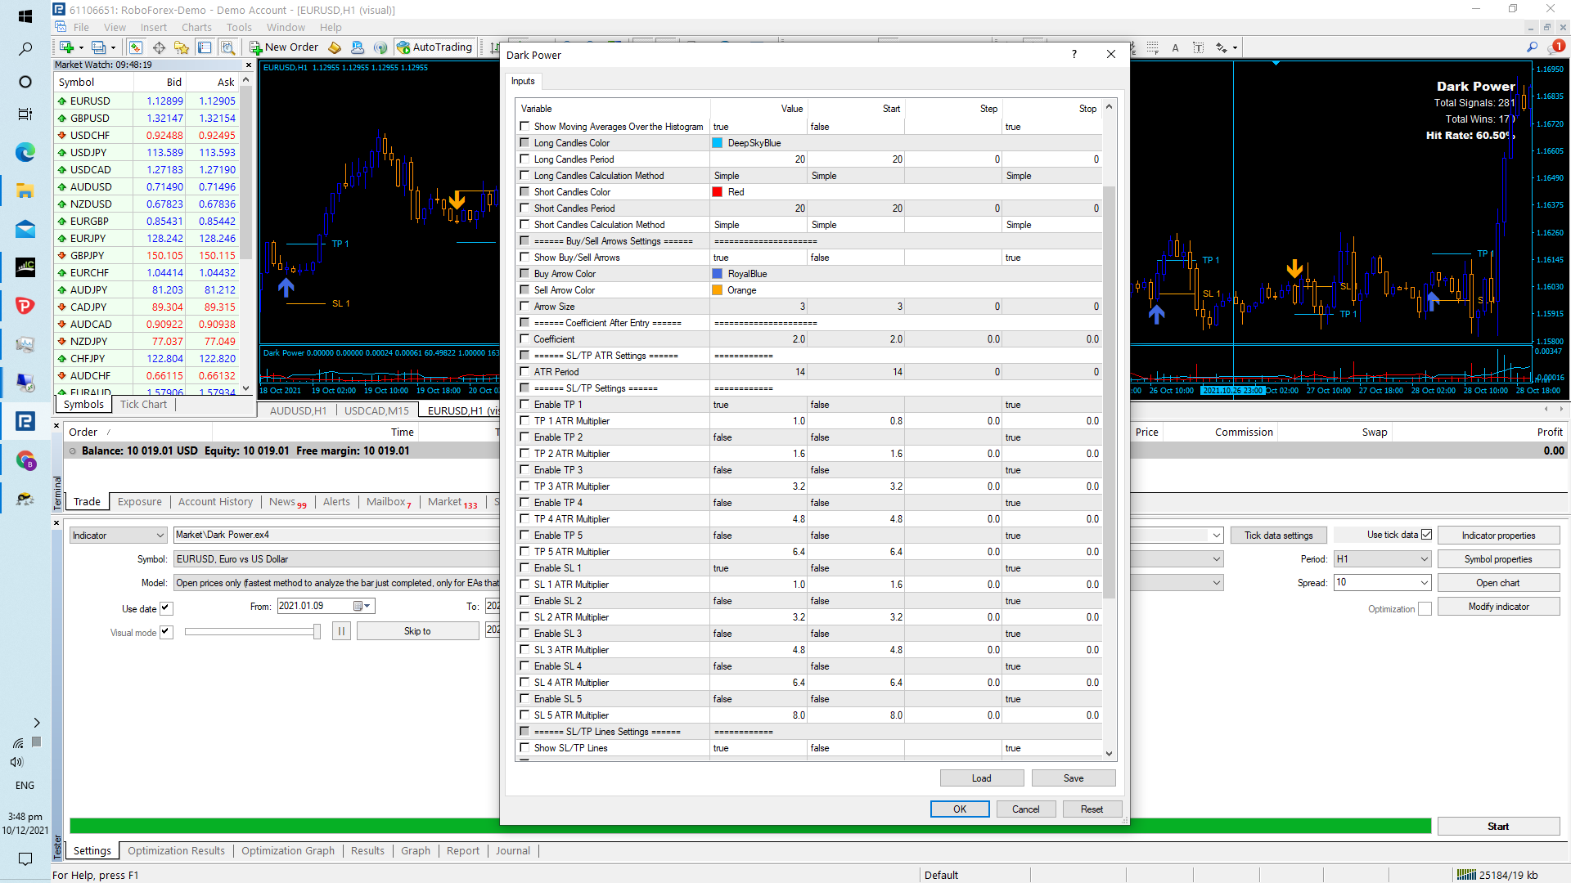Open the Spread value dropdown
Image resolution: width=1571 pixels, height=883 pixels.
(1424, 583)
